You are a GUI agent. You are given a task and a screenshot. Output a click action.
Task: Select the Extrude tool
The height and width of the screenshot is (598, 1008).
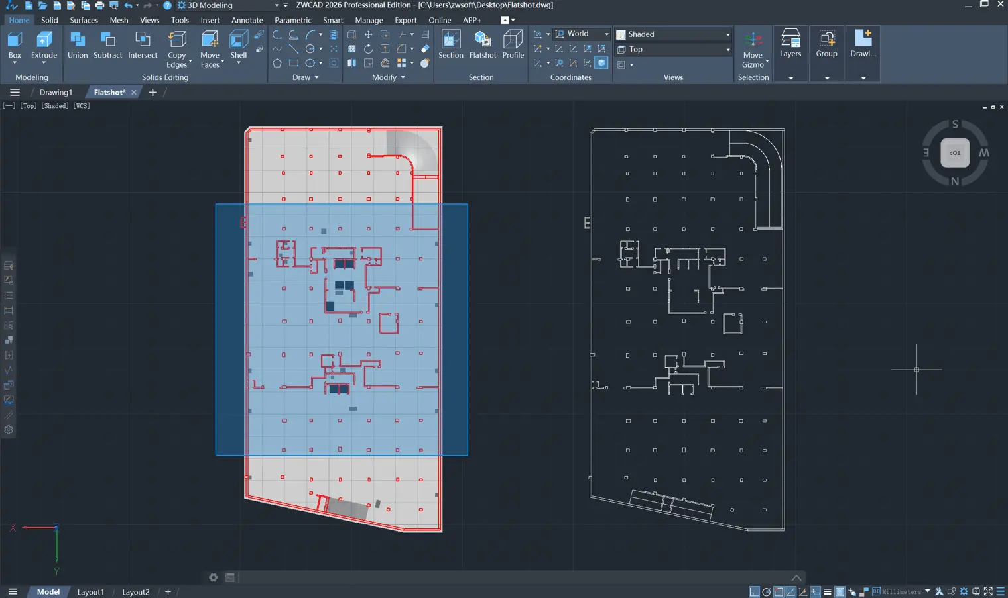44,46
